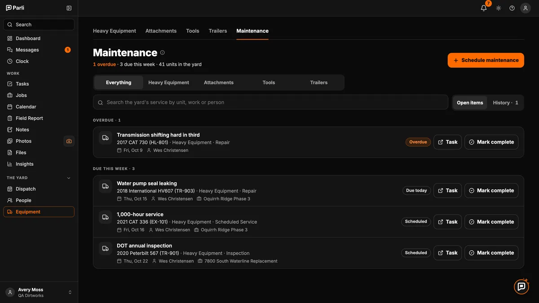Image resolution: width=539 pixels, height=303 pixels.
Task: Open Messages in the sidebar
Action: coord(39,50)
